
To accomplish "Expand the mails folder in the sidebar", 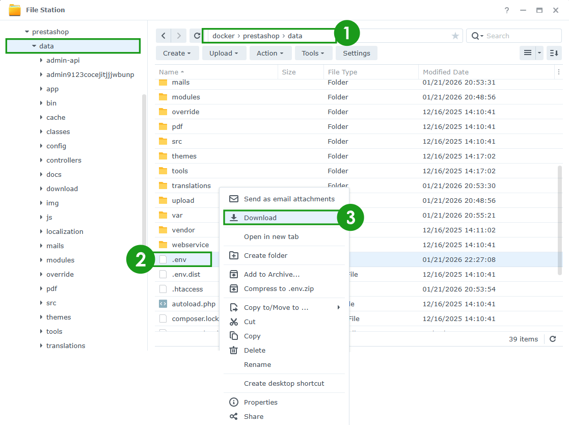I will [x=41, y=246].
